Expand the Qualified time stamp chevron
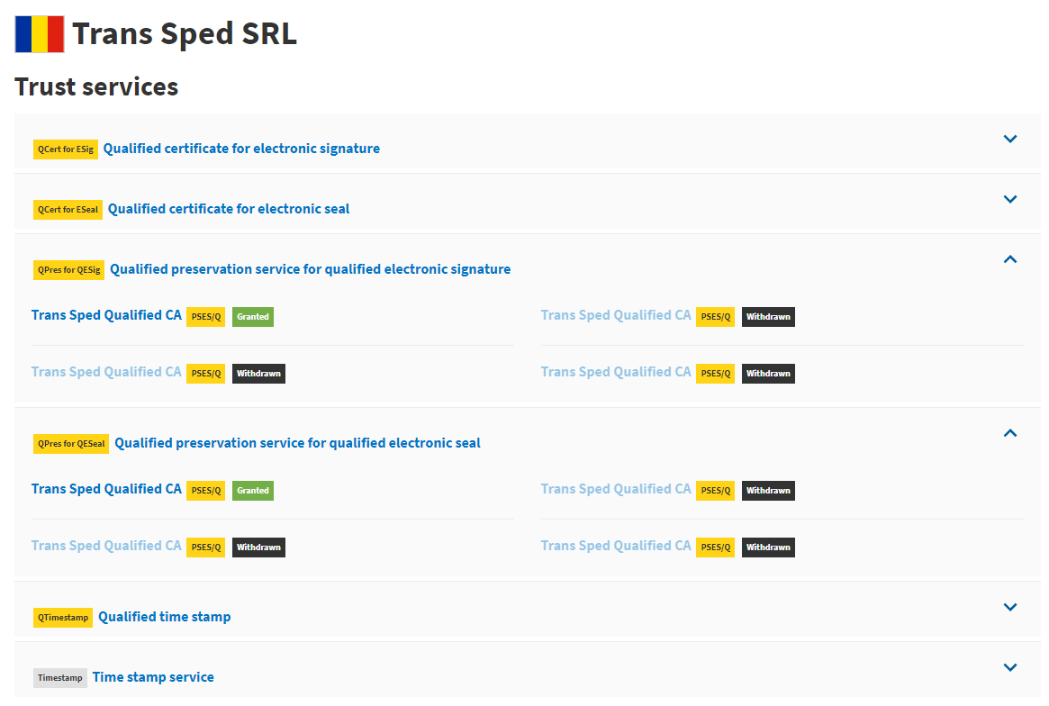1049x706 pixels. click(x=1010, y=608)
